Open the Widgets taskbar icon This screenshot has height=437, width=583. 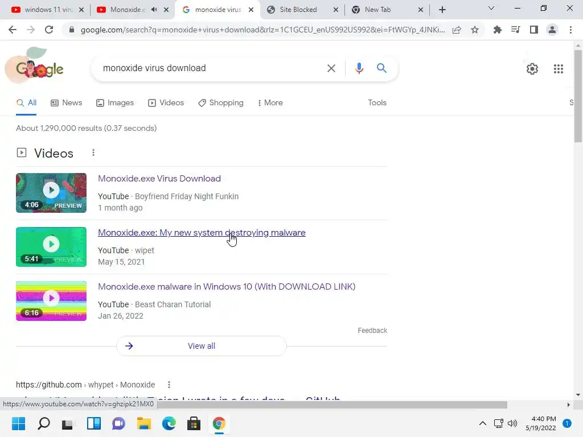tap(94, 423)
